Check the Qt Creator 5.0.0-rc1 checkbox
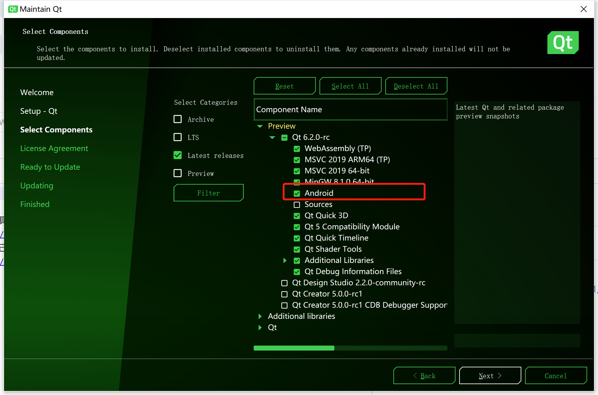 click(x=284, y=294)
